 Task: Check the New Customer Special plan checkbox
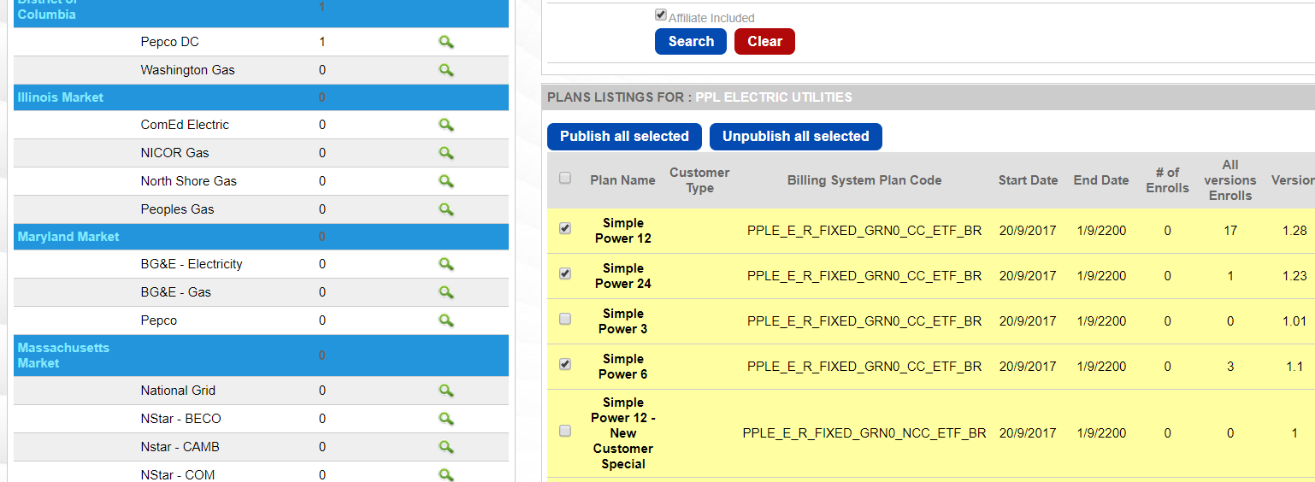point(565,431)
